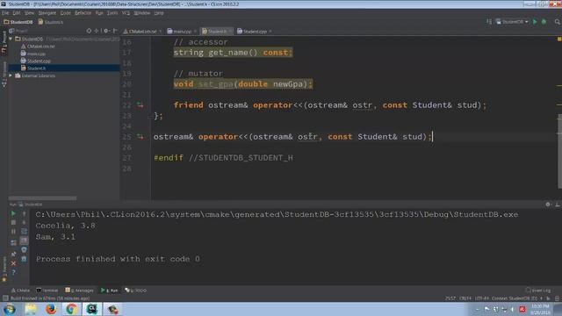This screenshot has width=562, height=316.
Task: Toggle soft-wrap in Run console
Action: click(24, 232)
